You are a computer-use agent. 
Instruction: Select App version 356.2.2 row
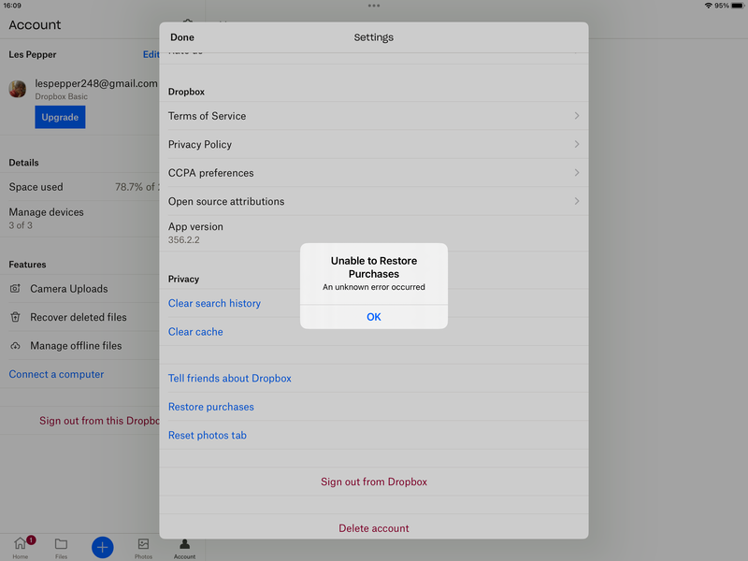pyautogui.click(x=373, y=233)
